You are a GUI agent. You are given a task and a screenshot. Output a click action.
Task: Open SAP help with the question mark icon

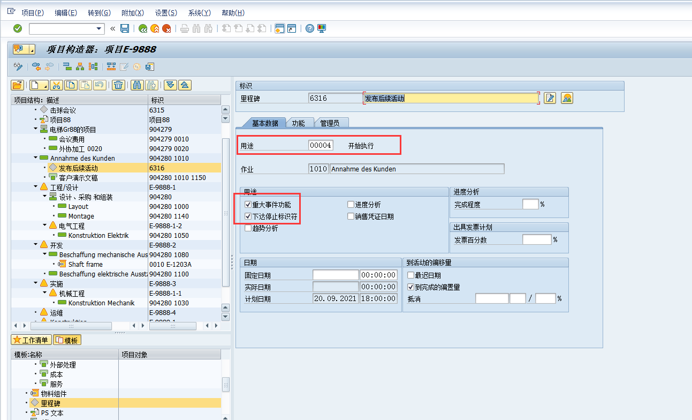(310, 28)
